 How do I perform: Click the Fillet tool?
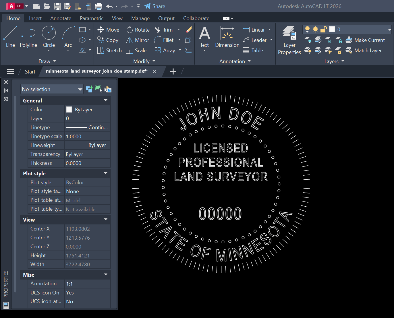pos(164,40)
